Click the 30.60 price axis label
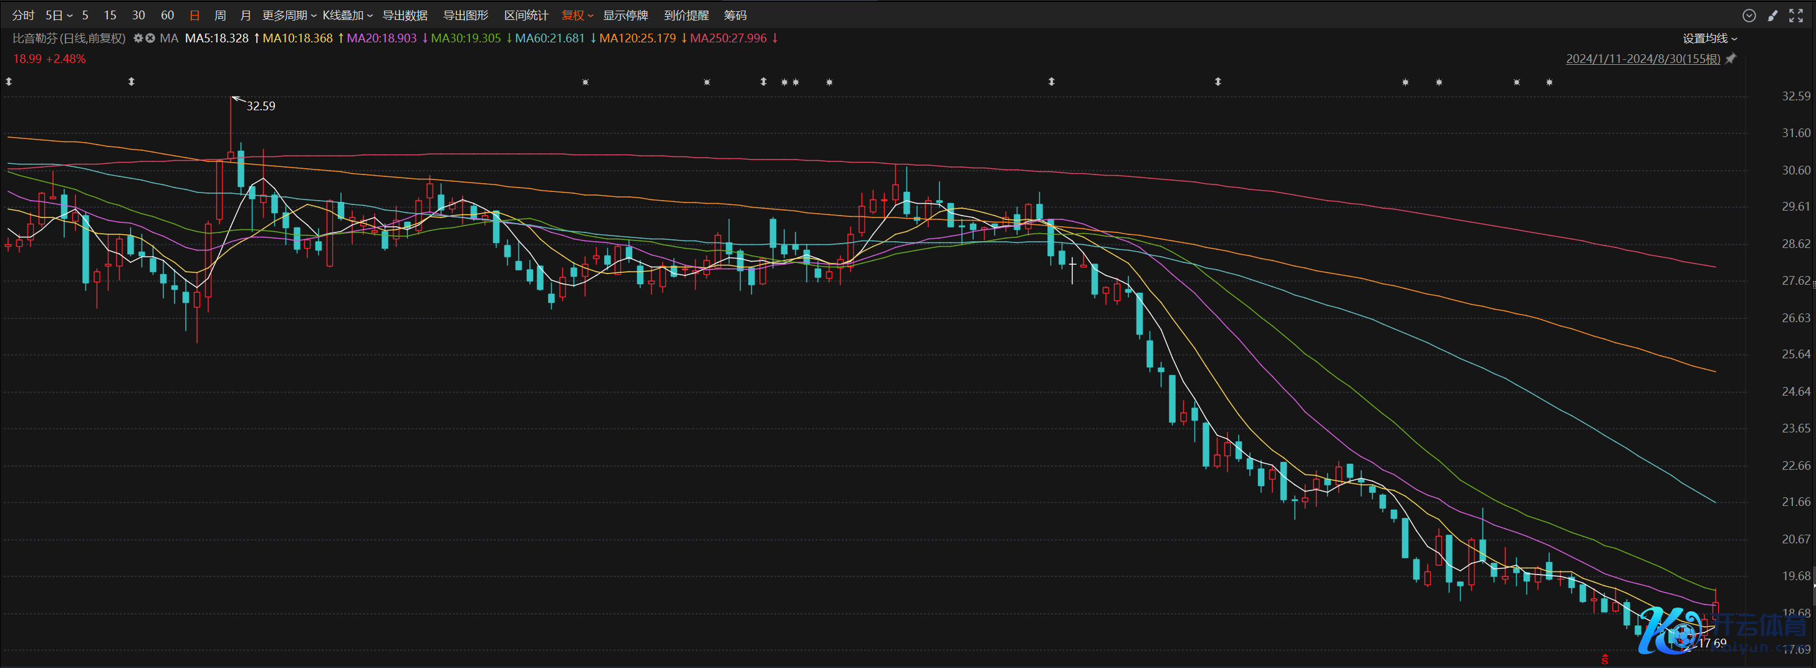 [x=1795, y=171]
